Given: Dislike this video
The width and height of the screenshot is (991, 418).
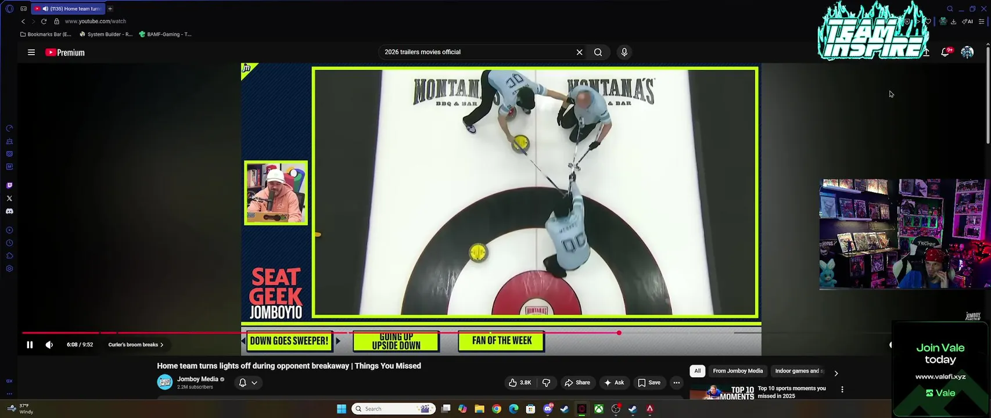Looking at the screenshot, I should (x=546, y=383).
